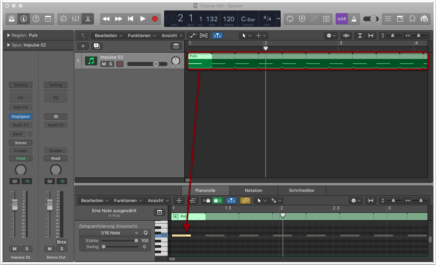Start playback with the Play button
This screenshot has width=436, height=265.
tap(143, 19)
